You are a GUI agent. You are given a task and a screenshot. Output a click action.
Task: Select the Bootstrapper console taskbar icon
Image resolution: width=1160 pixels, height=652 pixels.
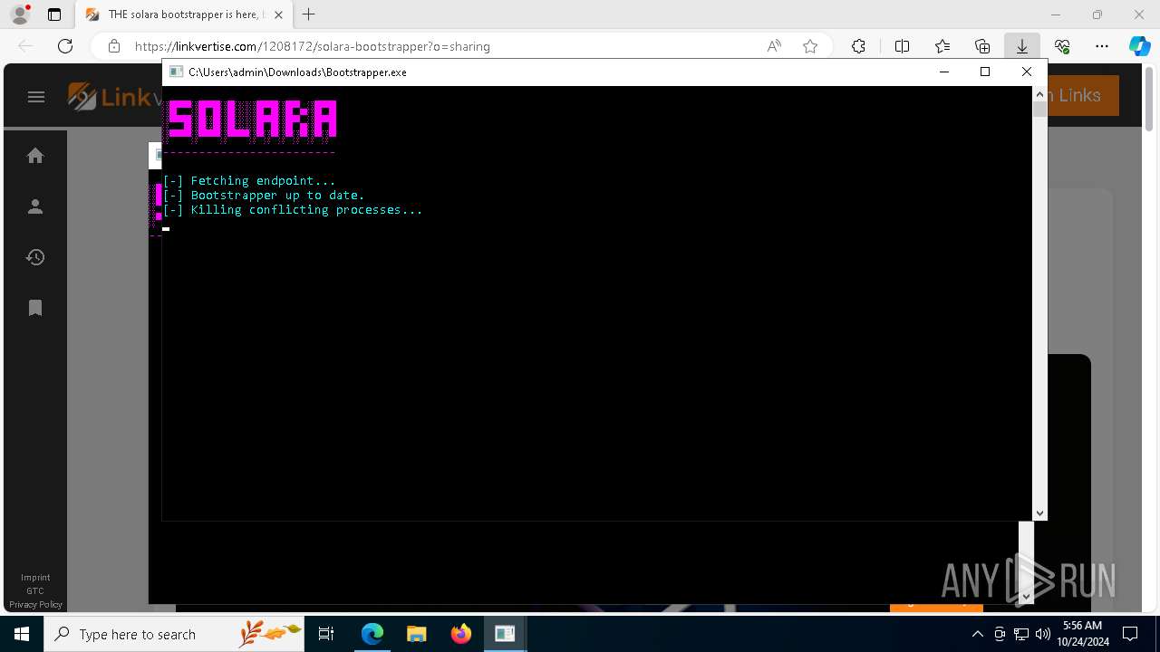505,634
